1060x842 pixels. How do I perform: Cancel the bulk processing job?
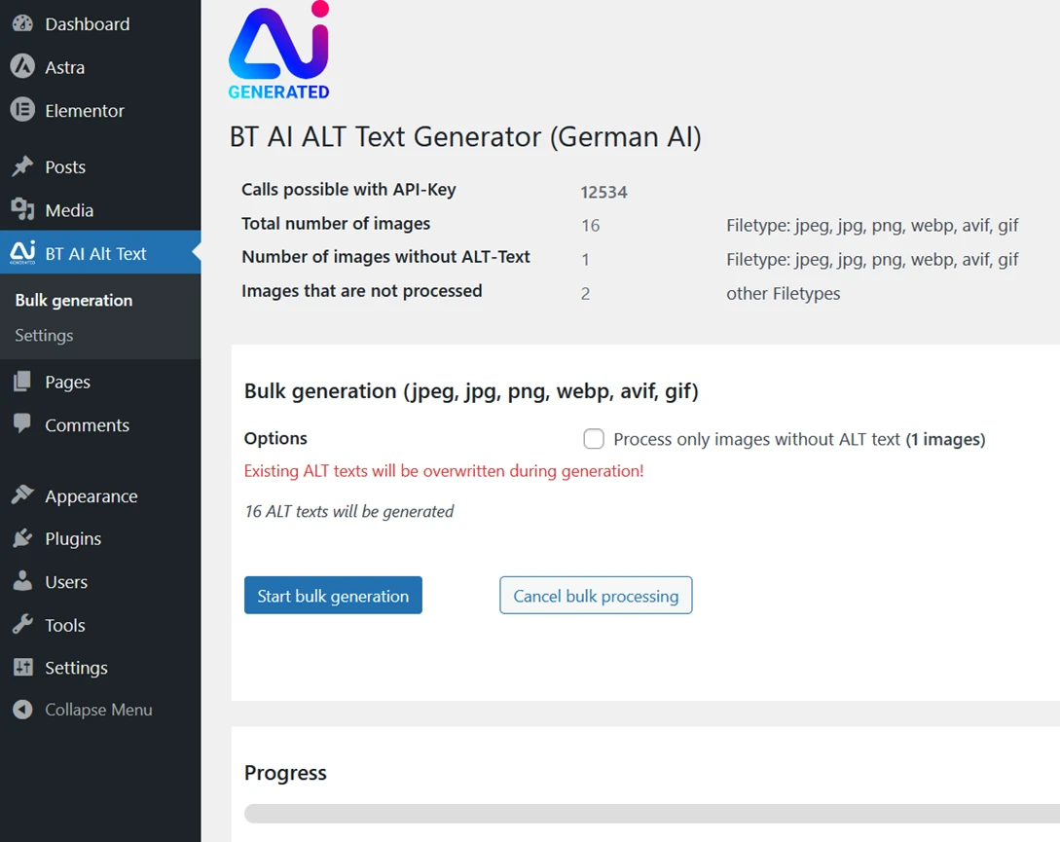(x=595, y=595)
